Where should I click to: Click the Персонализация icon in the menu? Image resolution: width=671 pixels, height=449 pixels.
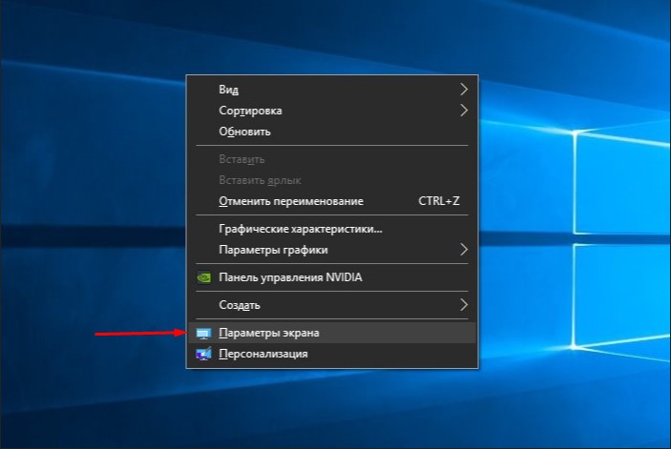(x=203, y=355)
